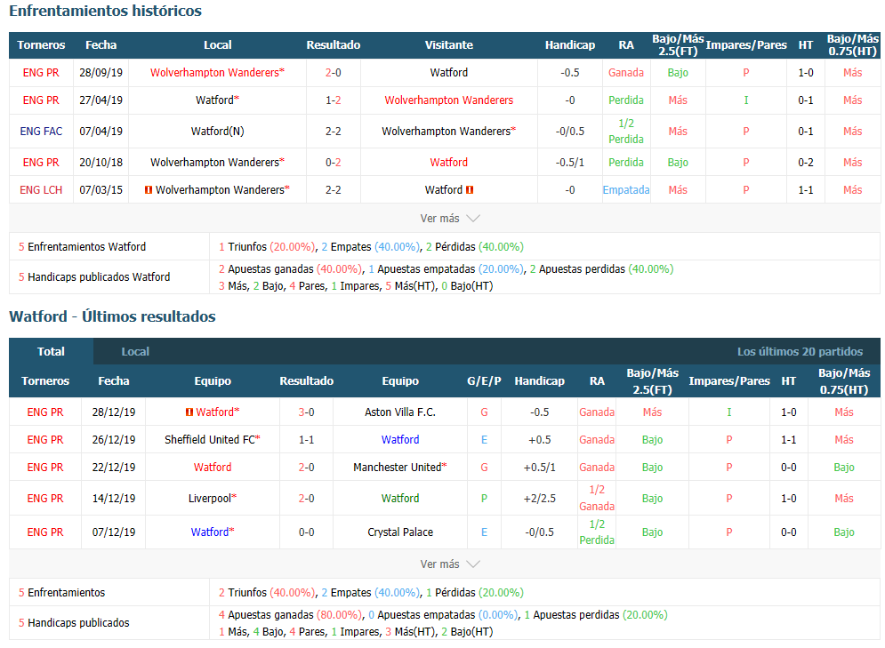Select '2 Triunfos (40.00%)' in lower summary
This screenshot has width=885, height=648.
pyautogui.click(x=267, y=593)
